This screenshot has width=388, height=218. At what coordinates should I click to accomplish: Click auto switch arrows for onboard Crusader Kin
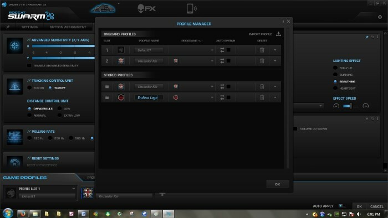222,61
